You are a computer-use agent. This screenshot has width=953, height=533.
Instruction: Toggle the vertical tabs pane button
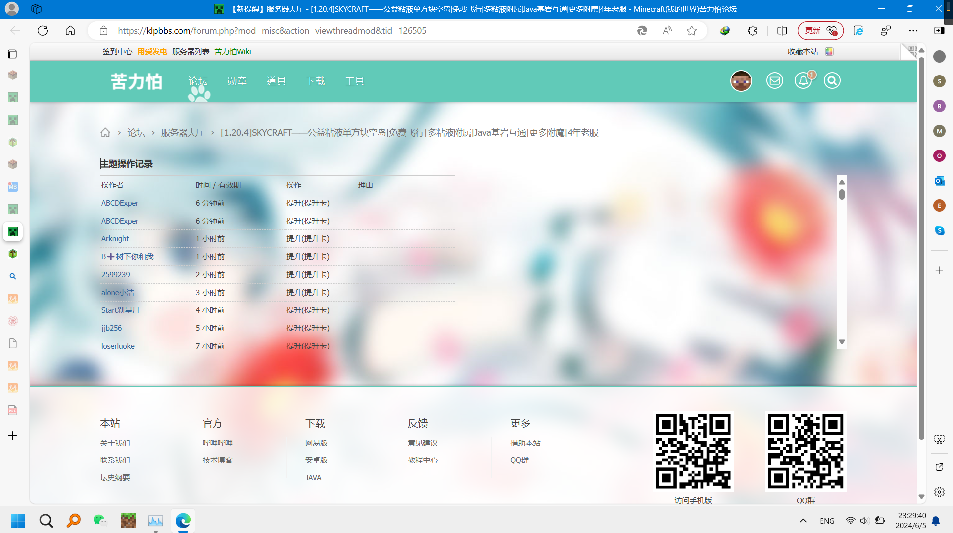(x=12, y=54)
